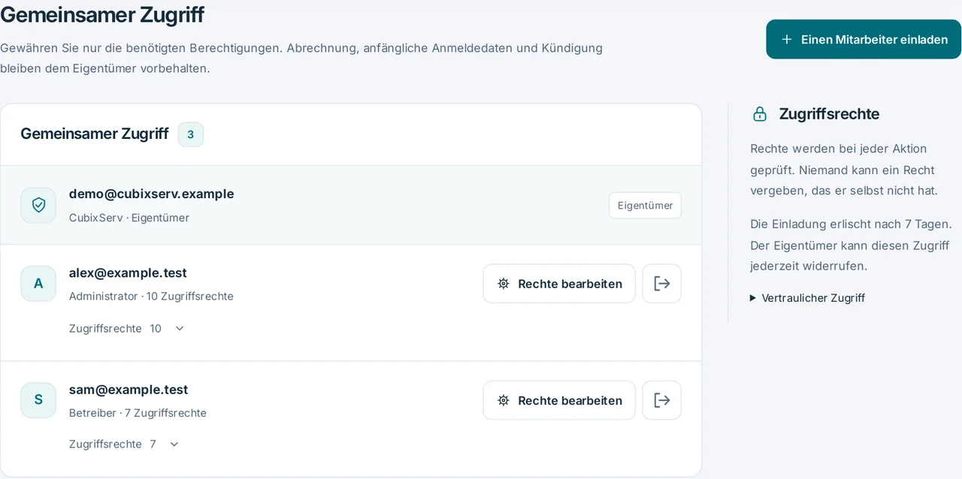Click the S avatar for sam@example.test
962x479 pixels.
click(x=38, y=400)
